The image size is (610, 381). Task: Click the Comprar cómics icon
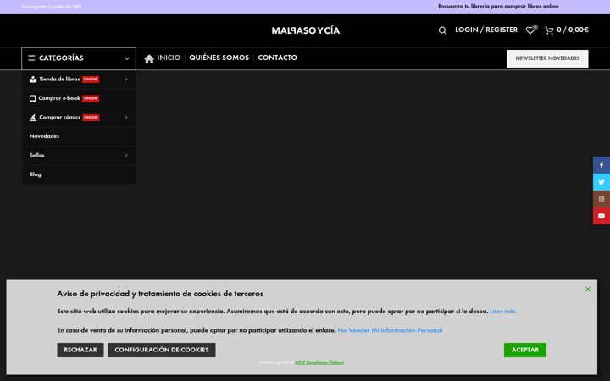coord(33,118)
